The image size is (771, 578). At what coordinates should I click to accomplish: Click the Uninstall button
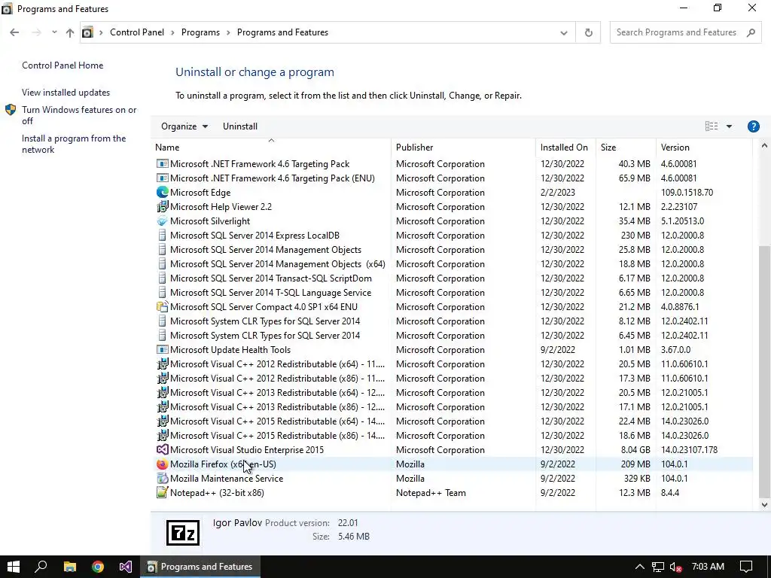[240, 126]
